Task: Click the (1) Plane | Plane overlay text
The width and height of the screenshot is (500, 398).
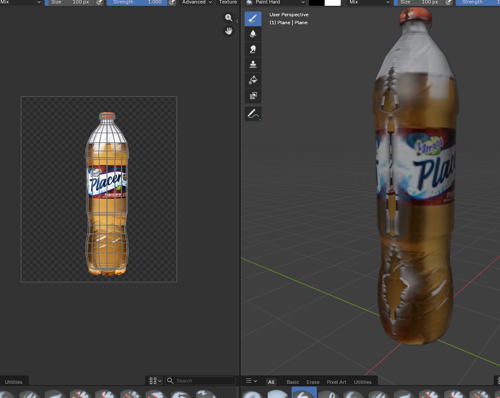Action: click(x=288, y=23)
